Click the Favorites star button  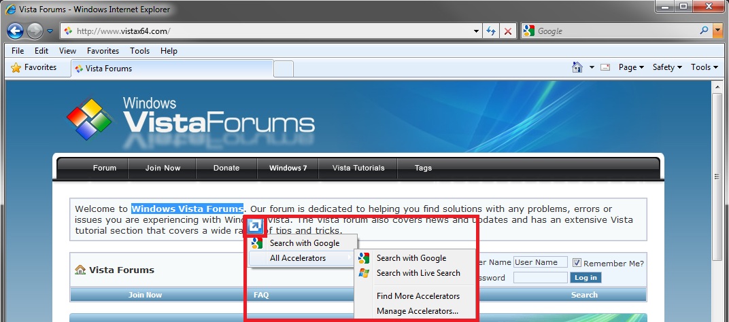[x=33, y=67]
